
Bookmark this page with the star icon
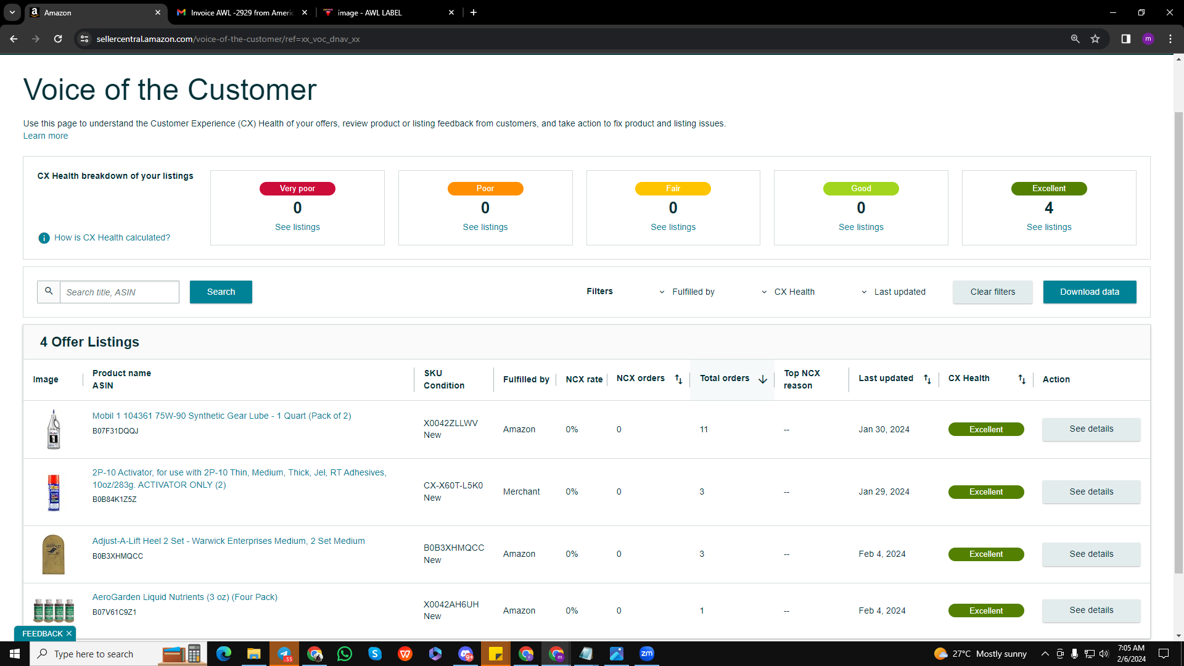pos(1095,39)
